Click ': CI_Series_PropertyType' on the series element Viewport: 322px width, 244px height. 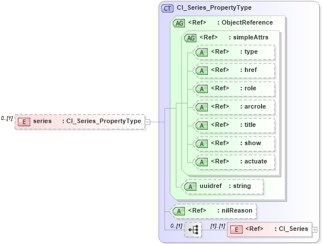tap(102, 121)
